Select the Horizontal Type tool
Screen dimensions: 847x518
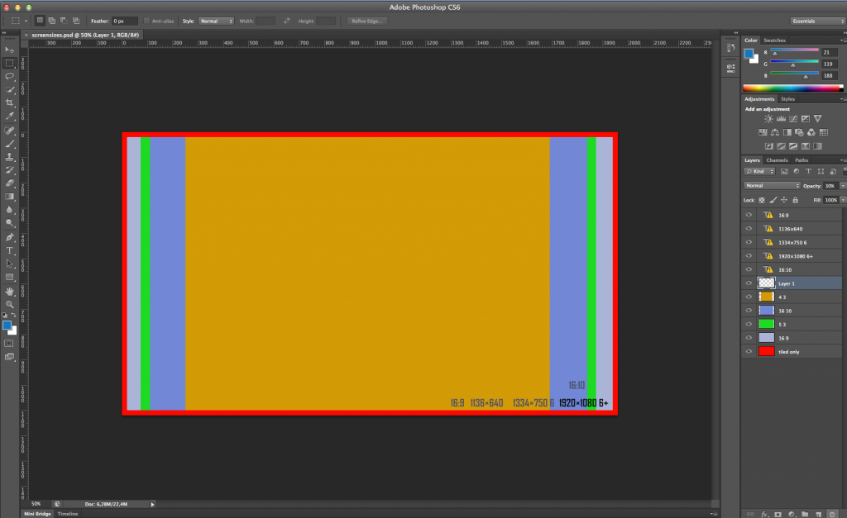[x=10, y=250]
